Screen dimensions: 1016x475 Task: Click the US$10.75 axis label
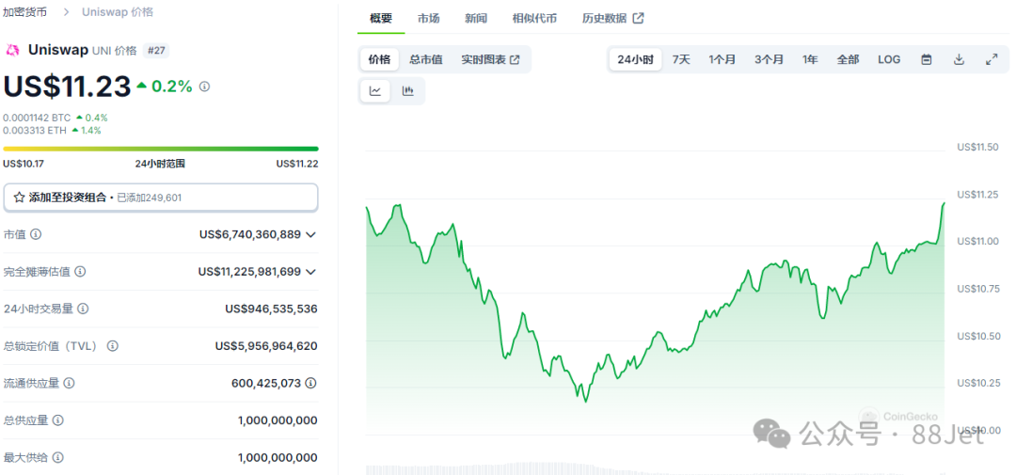coord(977,289)
